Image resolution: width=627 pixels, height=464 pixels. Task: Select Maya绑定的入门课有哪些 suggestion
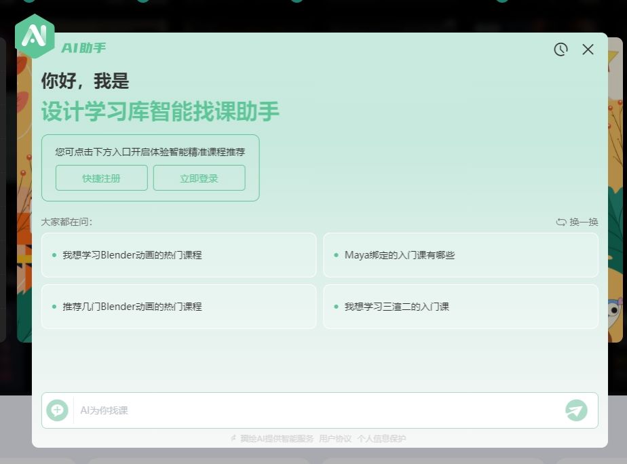pos(461,255)
